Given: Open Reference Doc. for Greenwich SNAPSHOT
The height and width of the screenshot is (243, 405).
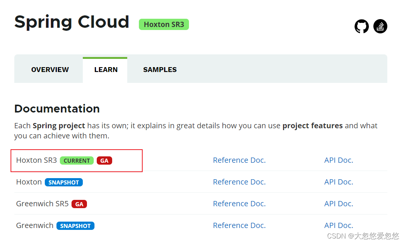Looking at the screenshot, I should pos(239,225).
